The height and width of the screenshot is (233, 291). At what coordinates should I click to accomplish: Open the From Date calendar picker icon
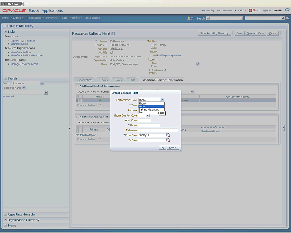[x=168, y=135]
